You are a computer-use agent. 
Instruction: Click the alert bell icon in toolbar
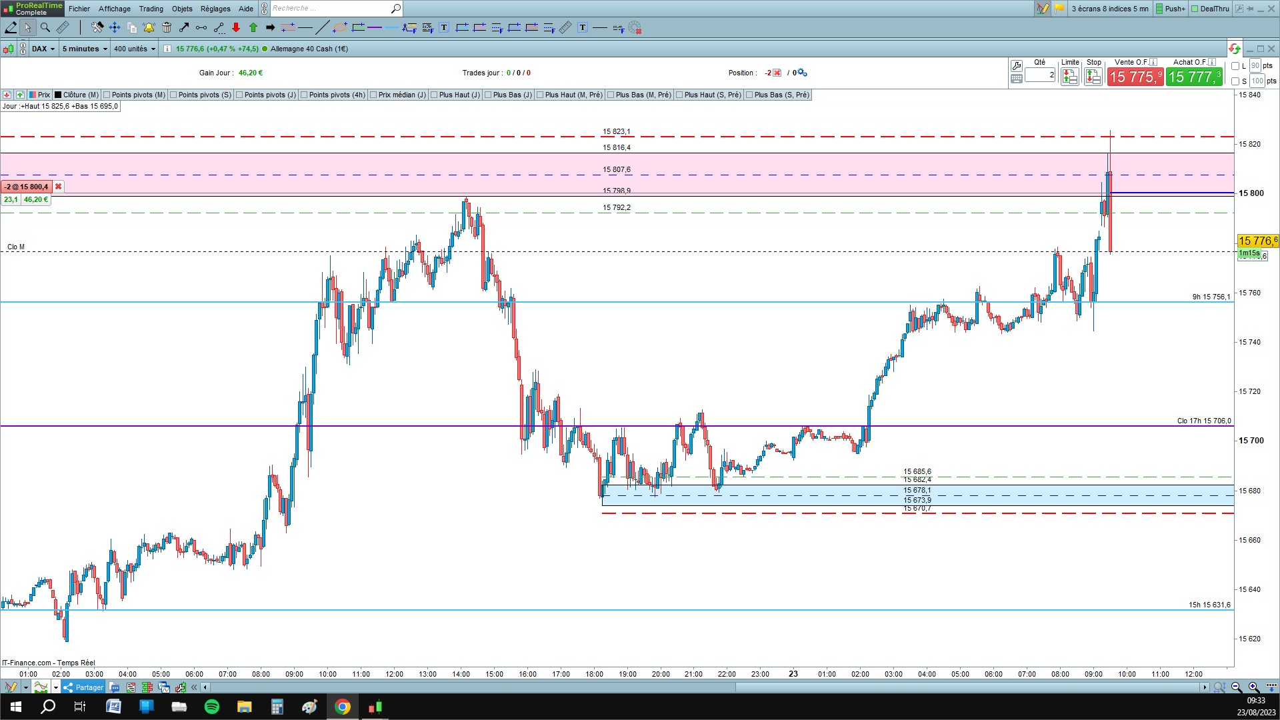click(149, 27)
